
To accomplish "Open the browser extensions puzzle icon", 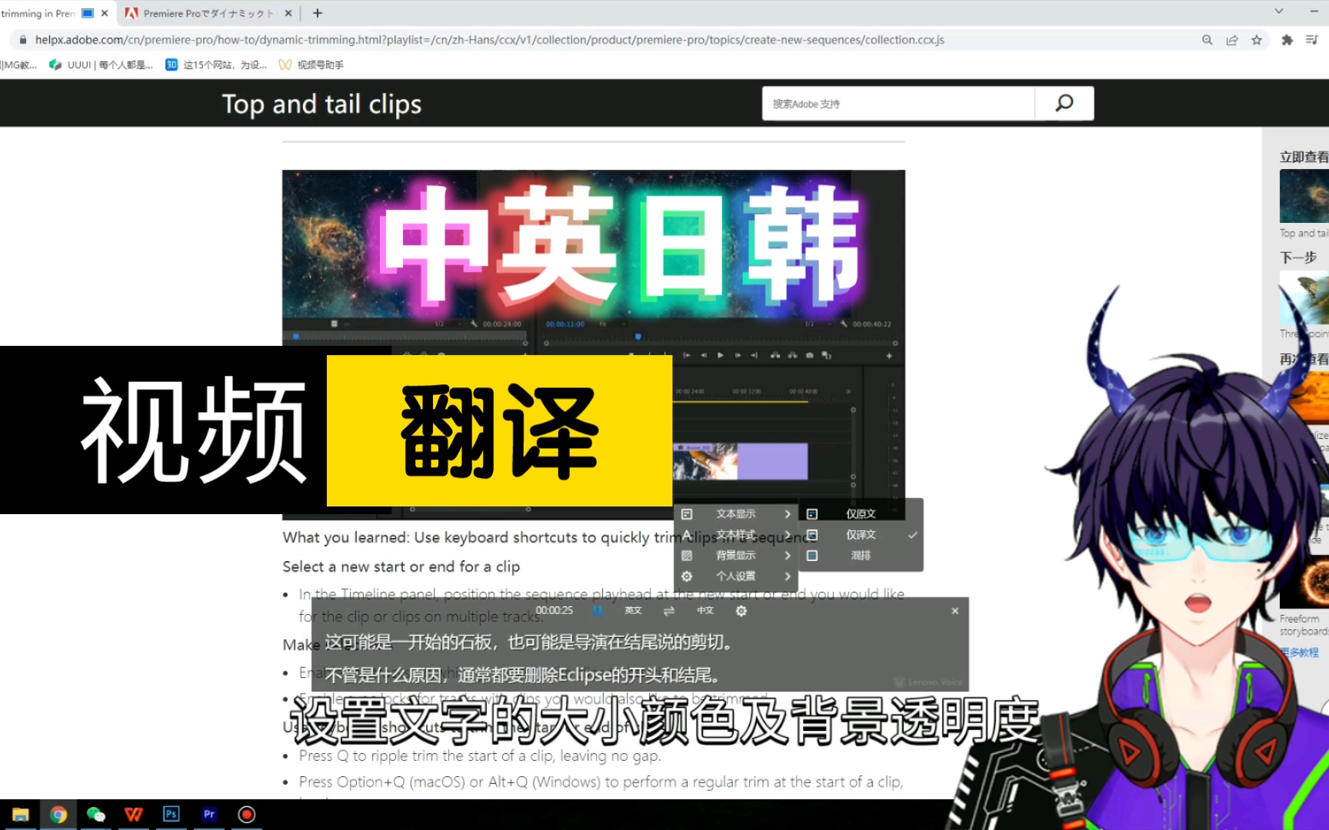I will click(1287, 40).
